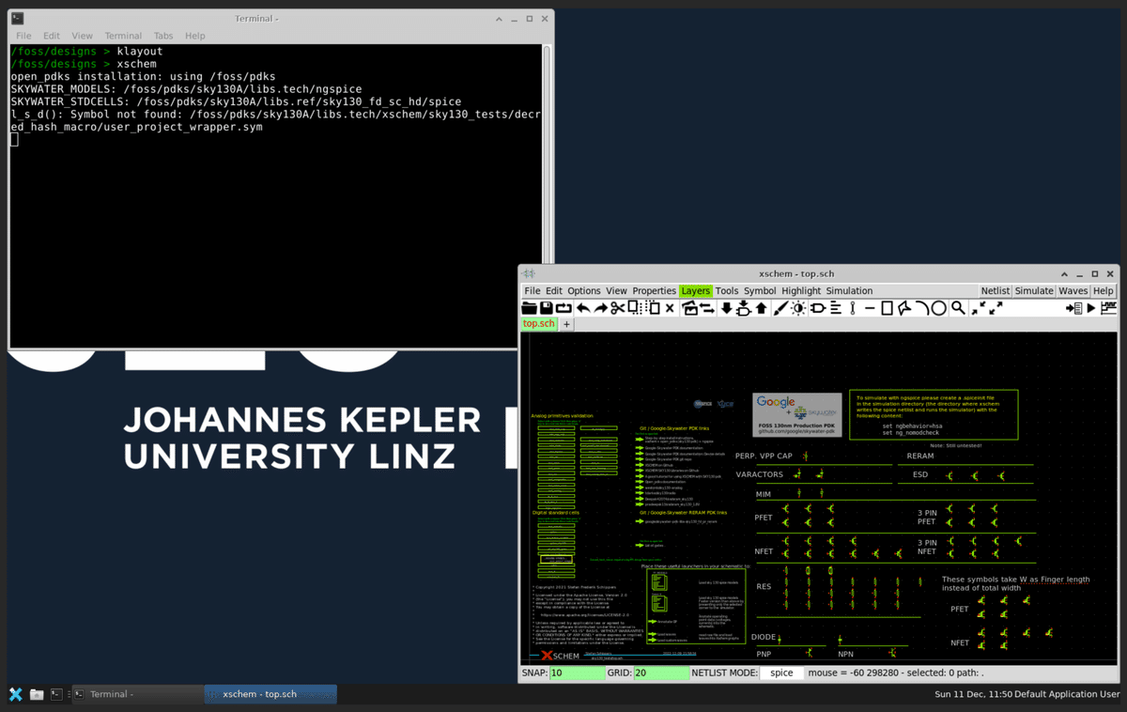Open the xschem Tools menu
Viewport: 1127px width, 712px height.
pos(727,291)
